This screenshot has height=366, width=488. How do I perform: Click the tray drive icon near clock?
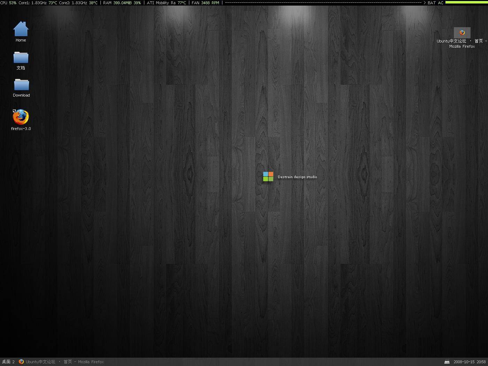(x=447, y=362)
